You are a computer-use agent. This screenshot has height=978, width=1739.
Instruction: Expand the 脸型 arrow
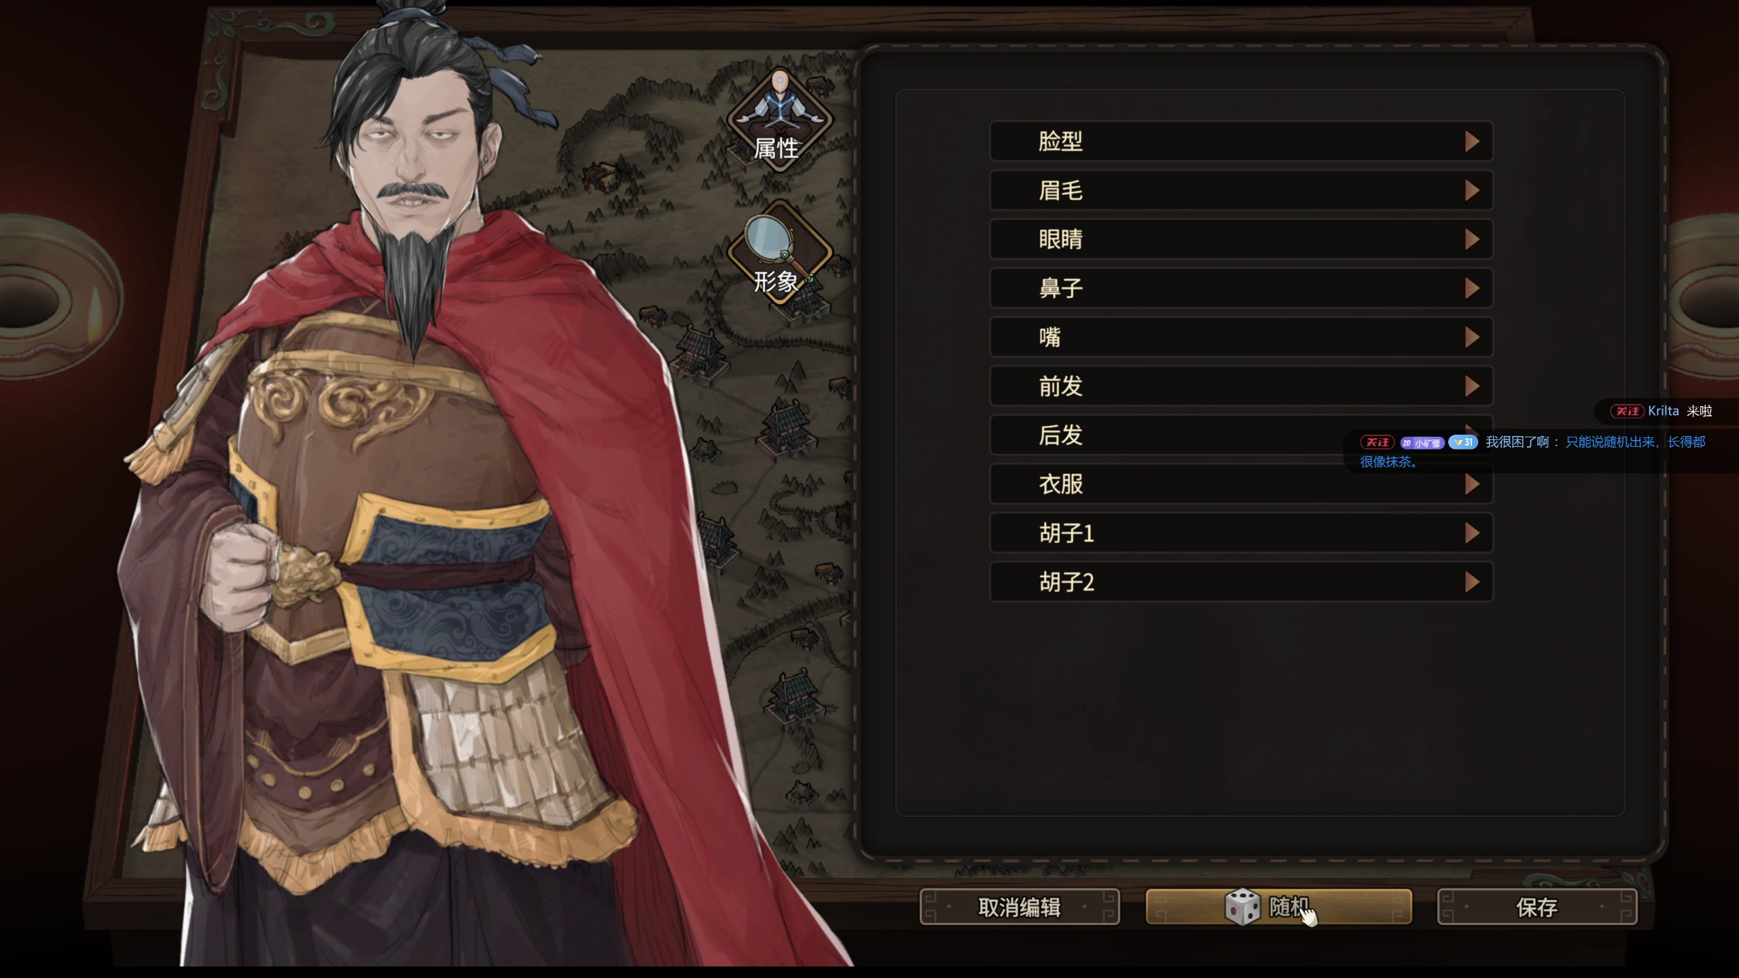(x=1471, y=141)
